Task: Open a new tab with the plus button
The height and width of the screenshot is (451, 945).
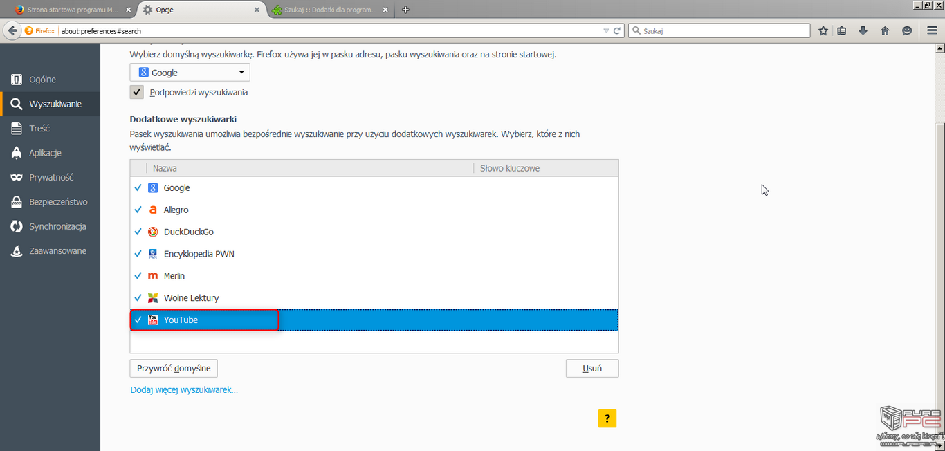Action: [x=405, y=10]
